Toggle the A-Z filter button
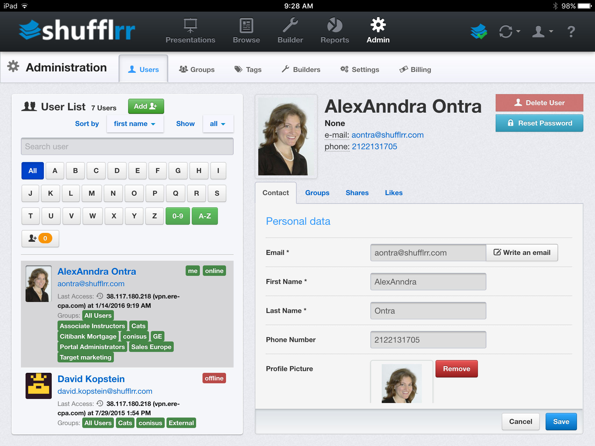595x446 pixels. tap(205, 216)
